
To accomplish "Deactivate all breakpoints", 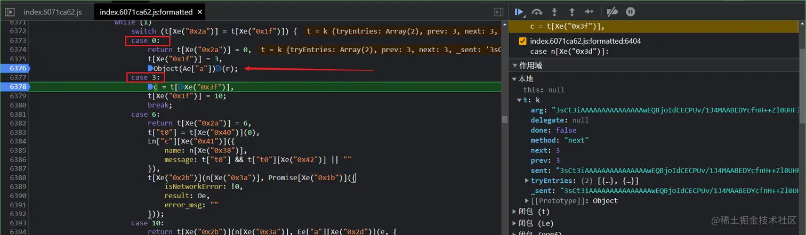I will coord(612,12).
